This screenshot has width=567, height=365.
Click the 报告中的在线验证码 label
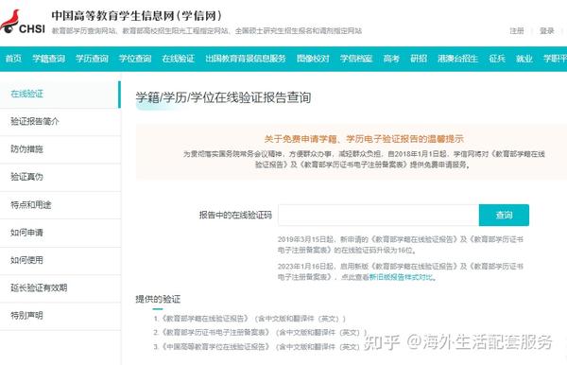(x=235, y=216)
